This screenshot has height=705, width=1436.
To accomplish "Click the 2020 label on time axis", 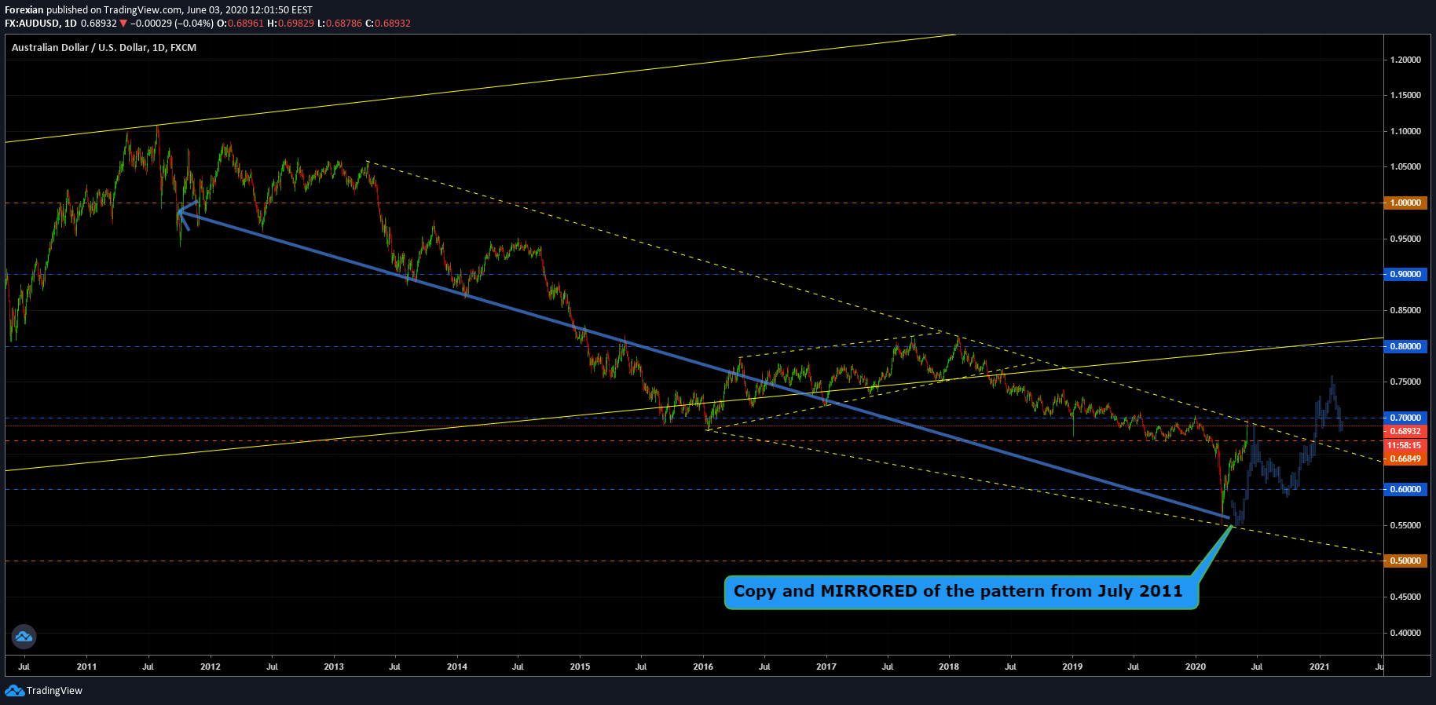I will (x=1196, y=667).
